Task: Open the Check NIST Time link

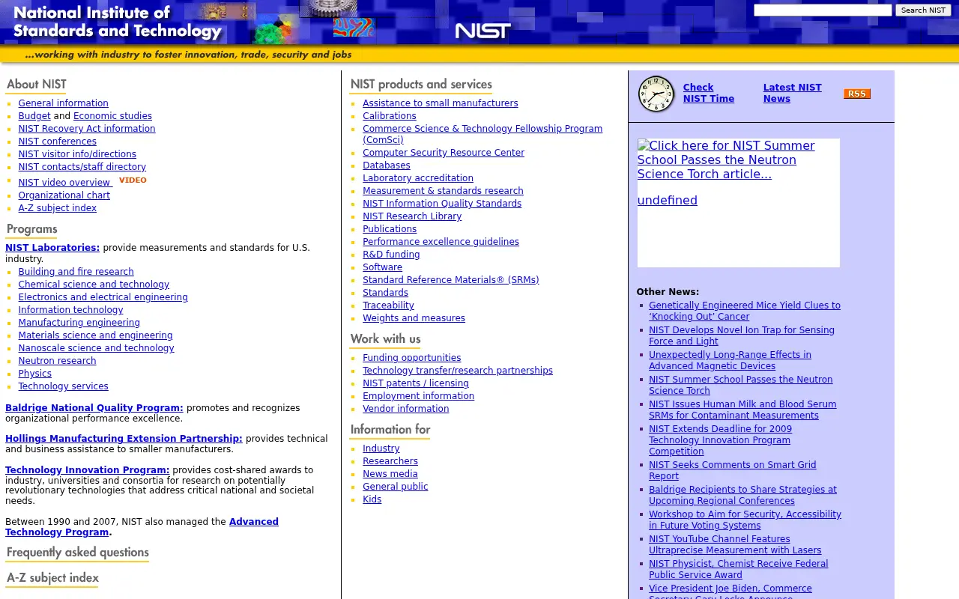Action: [x=709, y=93]
